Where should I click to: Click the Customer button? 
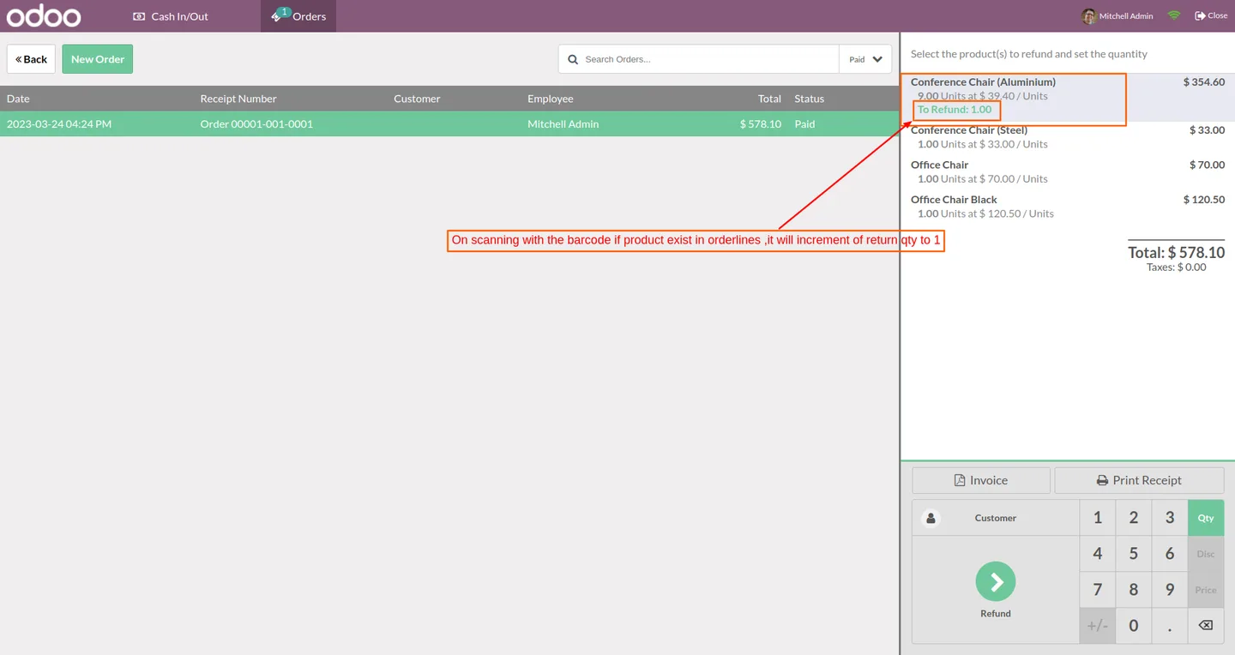point(996,518)
